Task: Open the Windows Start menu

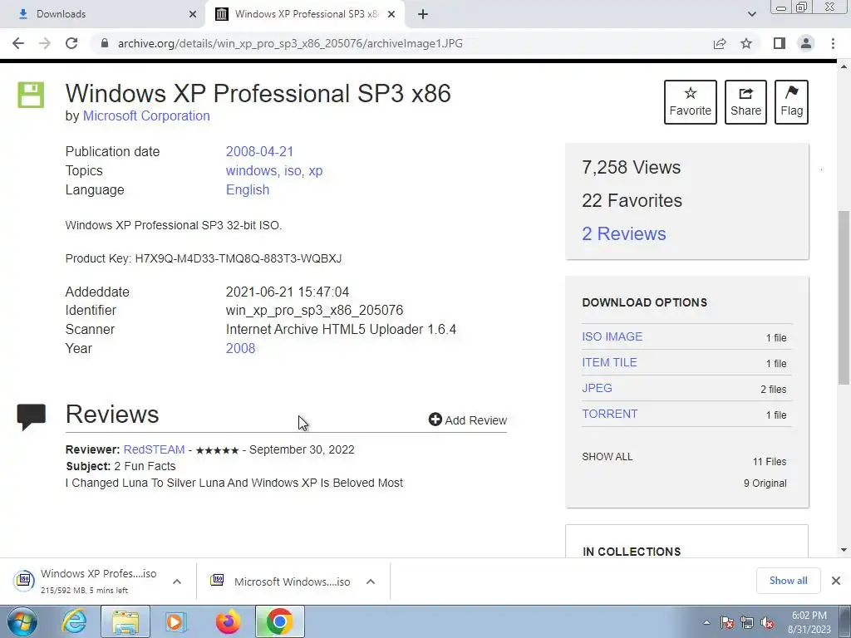Action: coord(22,621)
